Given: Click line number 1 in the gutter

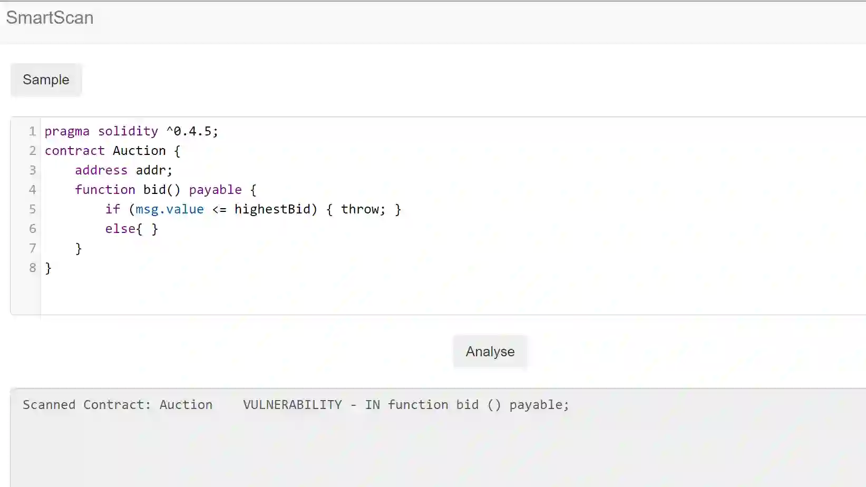Looking at the screenshot, I should 32,131.
